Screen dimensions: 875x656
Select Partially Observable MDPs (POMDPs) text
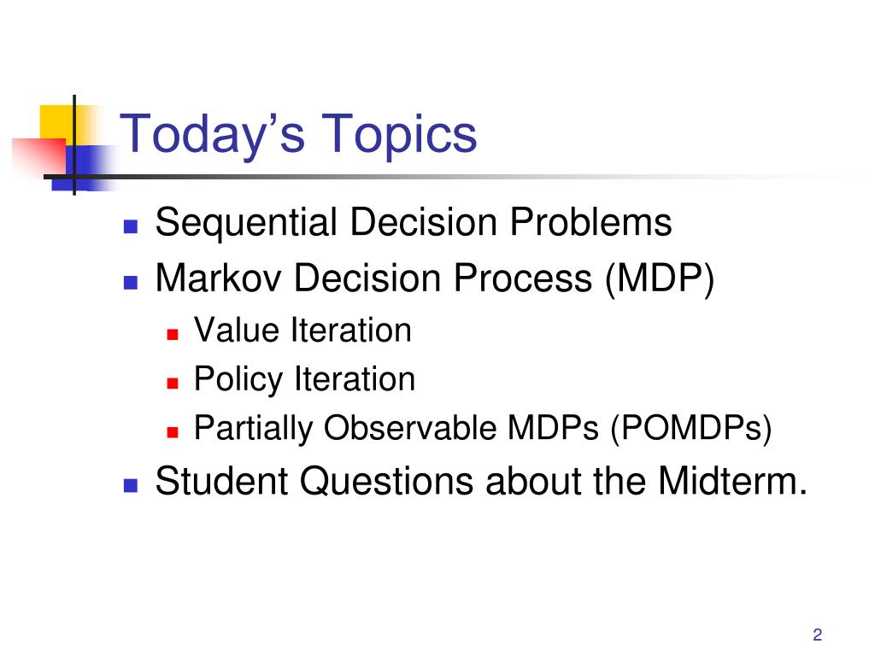pos(483,429)
